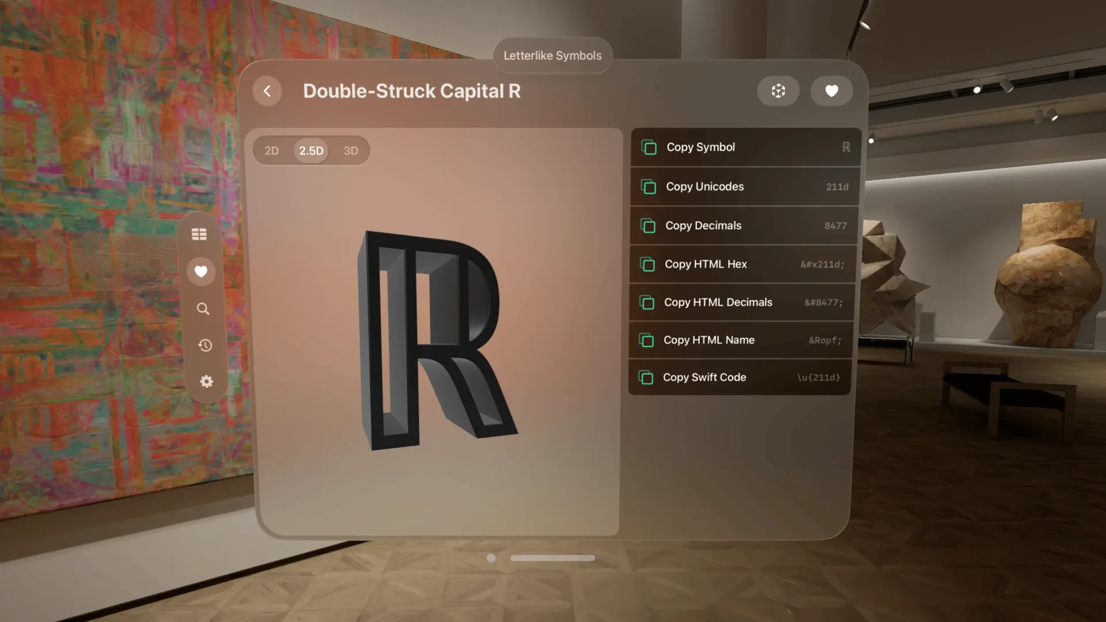Image resolution: width=1106 pixels, height=622 pixels.
Task: Click the second page indicator dot
Action: coord(554,557)
